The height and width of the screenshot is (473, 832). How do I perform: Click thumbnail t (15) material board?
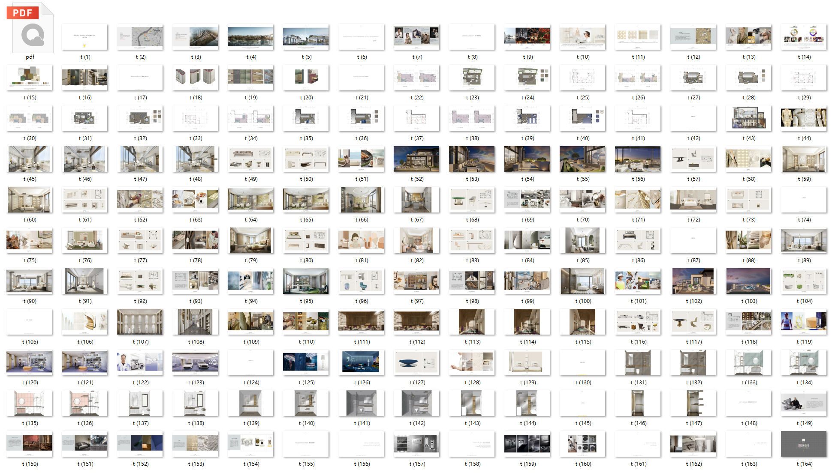29,78
